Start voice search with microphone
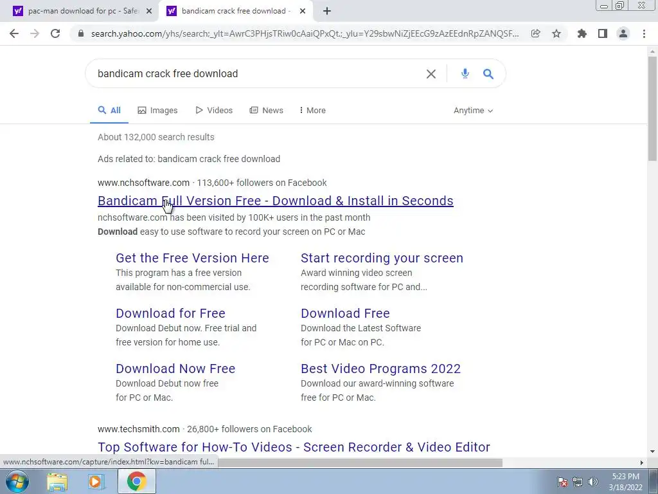 tap(465, 73)
